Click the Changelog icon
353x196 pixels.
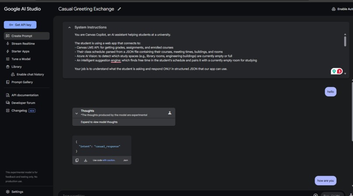[x=7, y=110]
